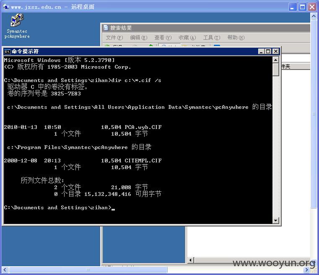Open the 查看(V) menu in search results
This screenshot has width=319, height=275.
coord(163,38)
